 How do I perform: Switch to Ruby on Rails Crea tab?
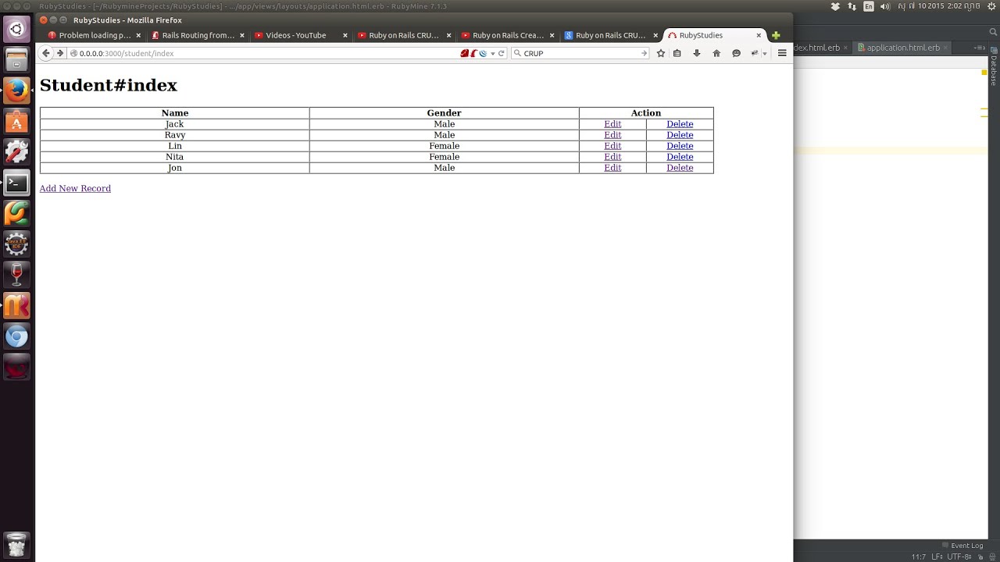(x=508, y=35)
